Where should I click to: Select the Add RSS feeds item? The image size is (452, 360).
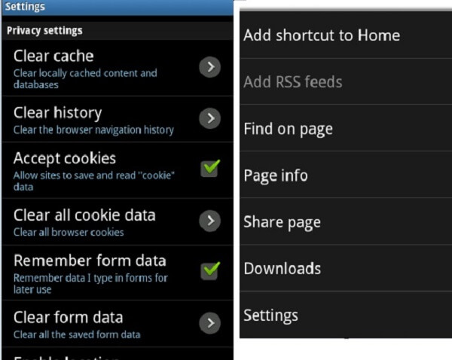[346, 81]
